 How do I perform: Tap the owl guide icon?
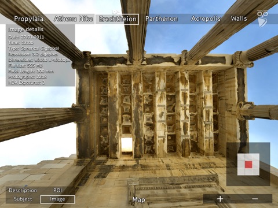point(262,18)
